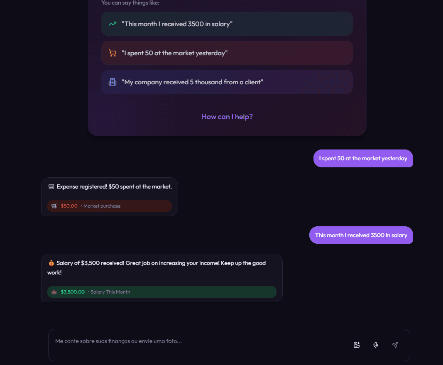The height and width of the screenshot is (365, 443).
Task: Click the cart icon beside $50.00
Action: point(54,206)
